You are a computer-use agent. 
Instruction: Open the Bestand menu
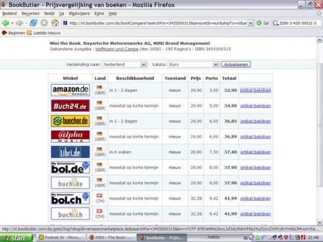pos(10,13)
